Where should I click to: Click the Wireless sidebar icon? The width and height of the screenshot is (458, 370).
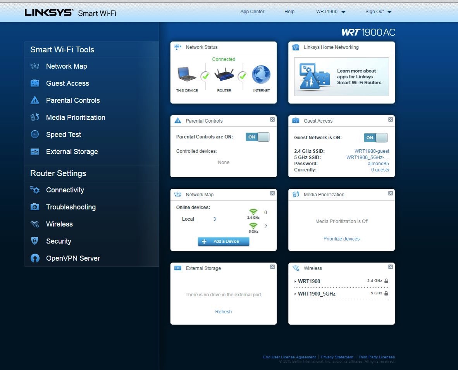coord(35,224)
